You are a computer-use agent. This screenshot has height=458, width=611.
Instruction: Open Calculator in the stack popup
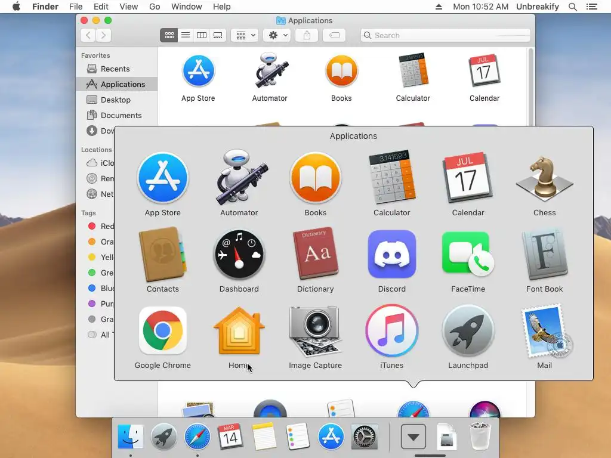click(391, 177)
